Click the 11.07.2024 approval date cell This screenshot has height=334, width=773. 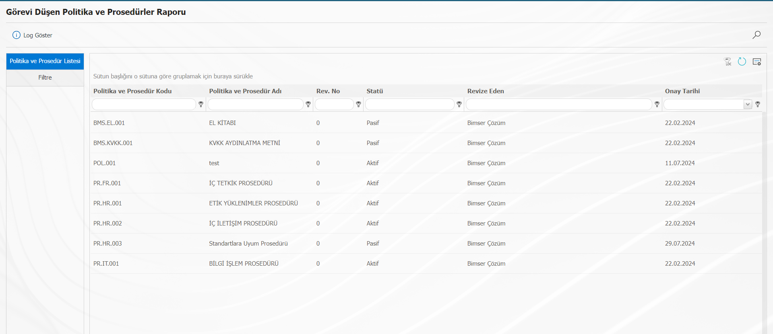(x=680, y=163)
